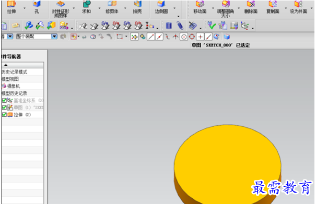Click the spreadsheet with grid icon

coord(234,26)
